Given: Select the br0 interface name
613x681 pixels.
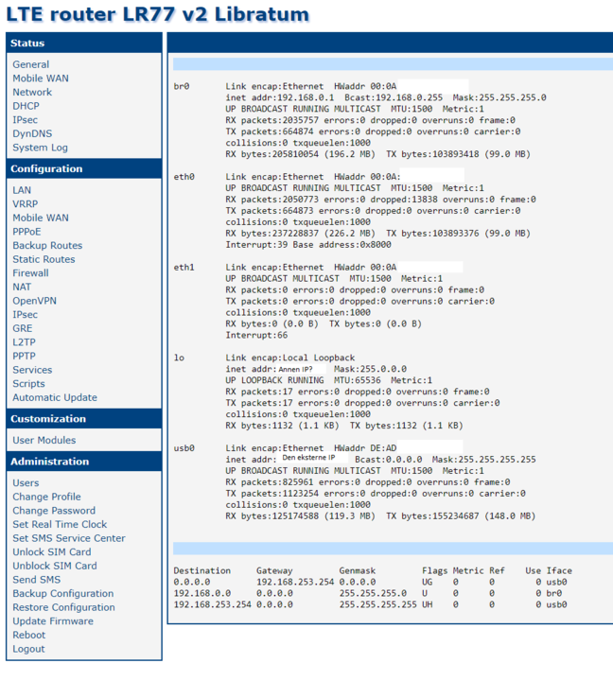Looking at the screenshot, I should tap(182, 86).
